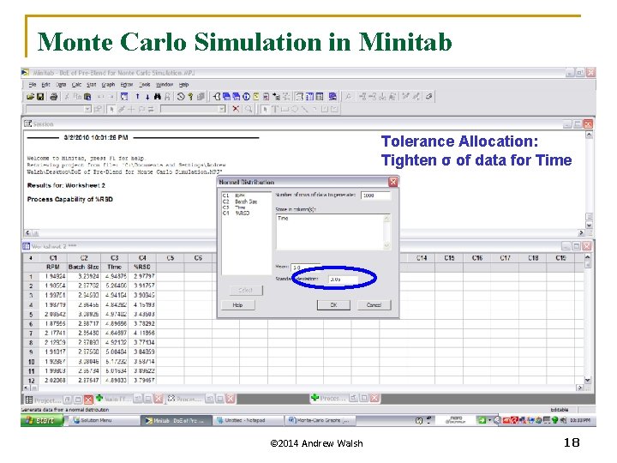This screenshot has height=463, width=617.
Task: Switch to Untitled - Notepad taskbar button
Action: (249, 420)
